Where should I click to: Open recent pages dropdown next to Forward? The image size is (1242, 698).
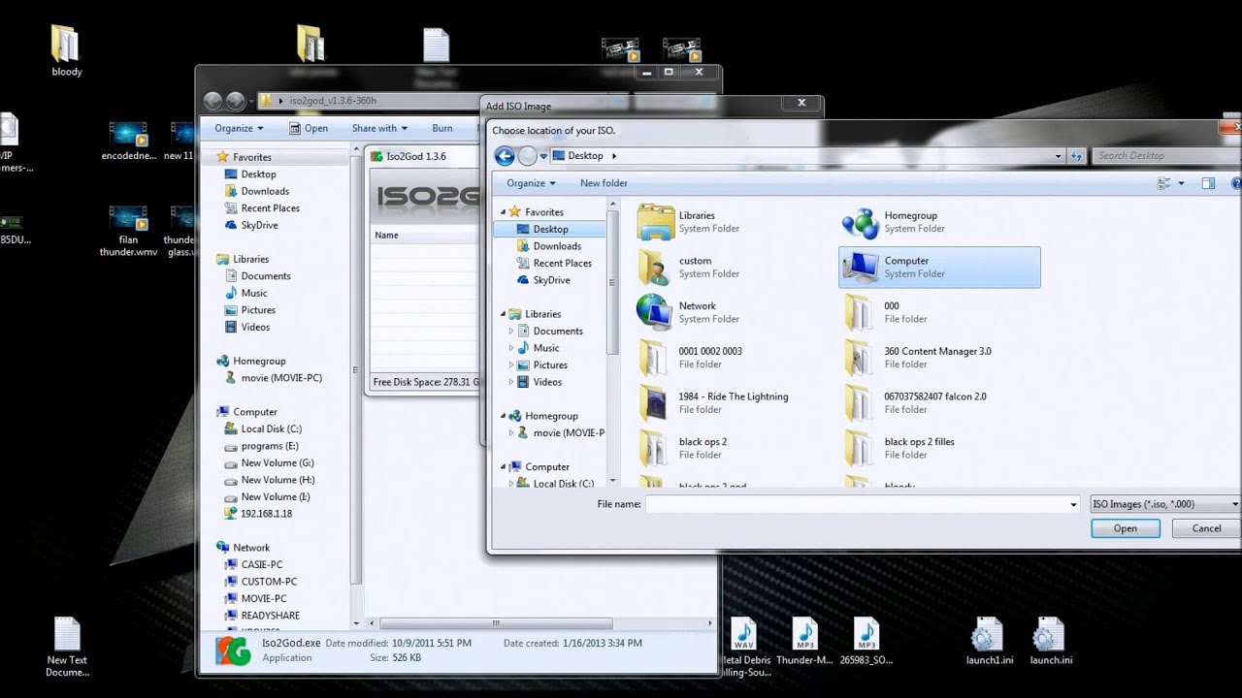(x=544, y=156)
